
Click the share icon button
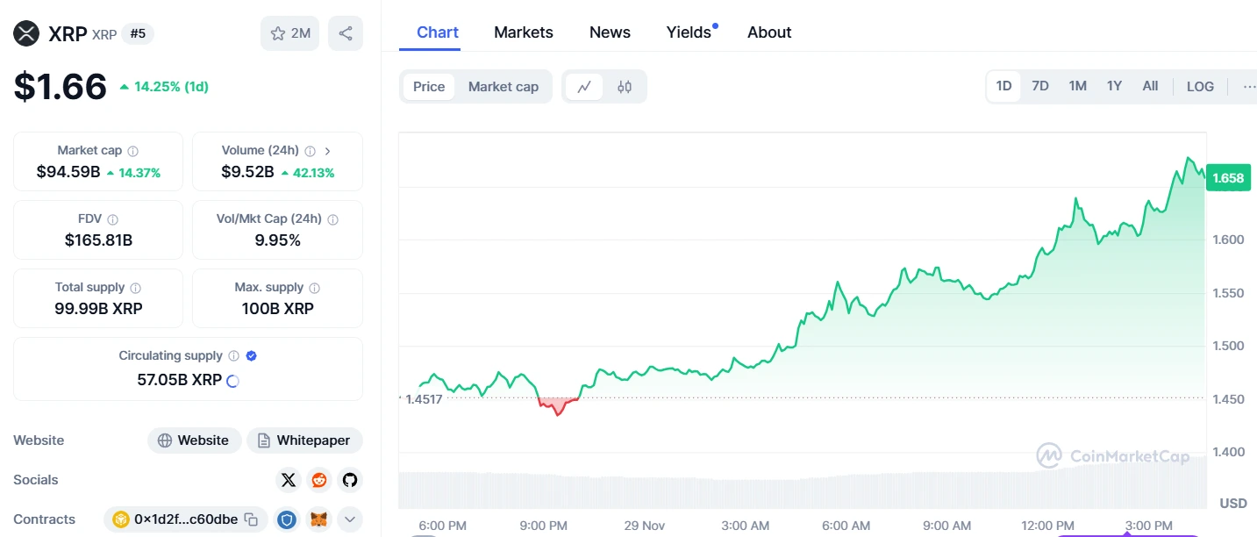[346, 33]
